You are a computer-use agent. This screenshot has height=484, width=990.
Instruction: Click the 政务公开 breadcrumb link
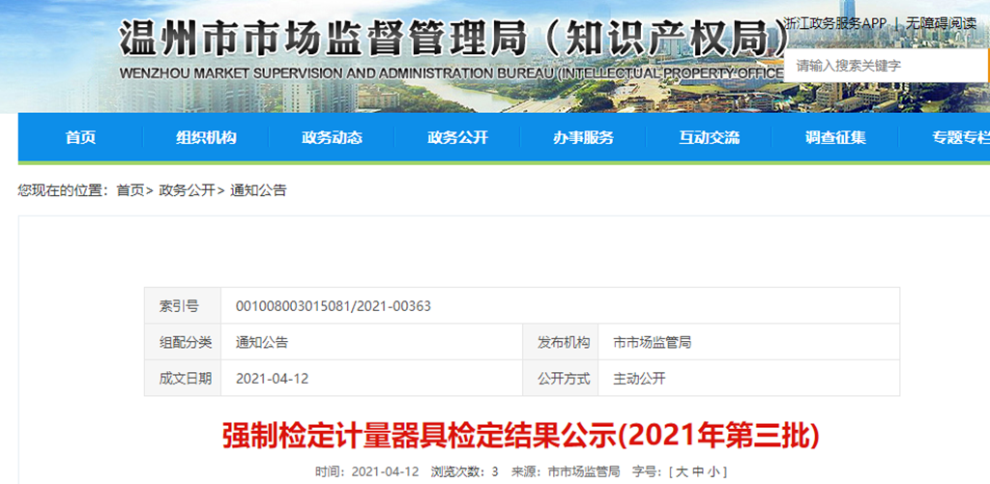pyautogui.click(x=187, y=190)
